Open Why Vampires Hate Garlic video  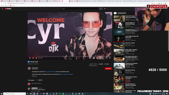click(119, 59)
